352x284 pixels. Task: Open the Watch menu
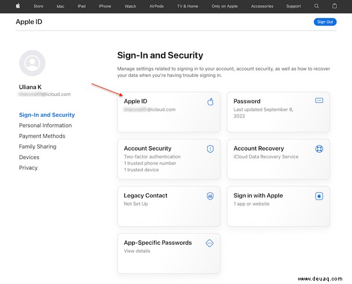point(130,6)
